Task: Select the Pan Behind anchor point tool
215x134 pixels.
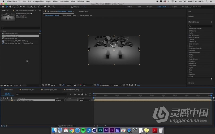Action: point(24,7)
